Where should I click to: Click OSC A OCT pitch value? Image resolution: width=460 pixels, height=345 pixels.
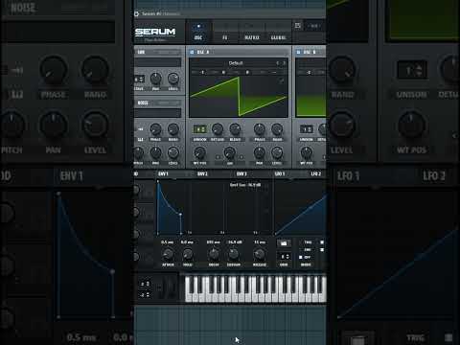tap(202, 73)
